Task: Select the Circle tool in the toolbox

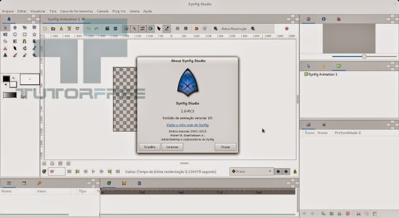Action: coord(15,34)
